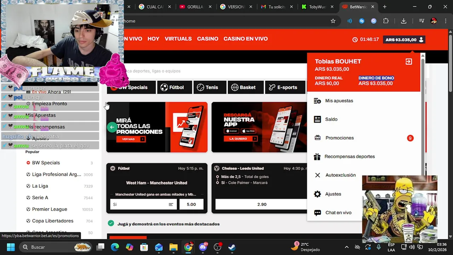
Task: Click the session clock showing 01:46:17
Action: (366, 40)
